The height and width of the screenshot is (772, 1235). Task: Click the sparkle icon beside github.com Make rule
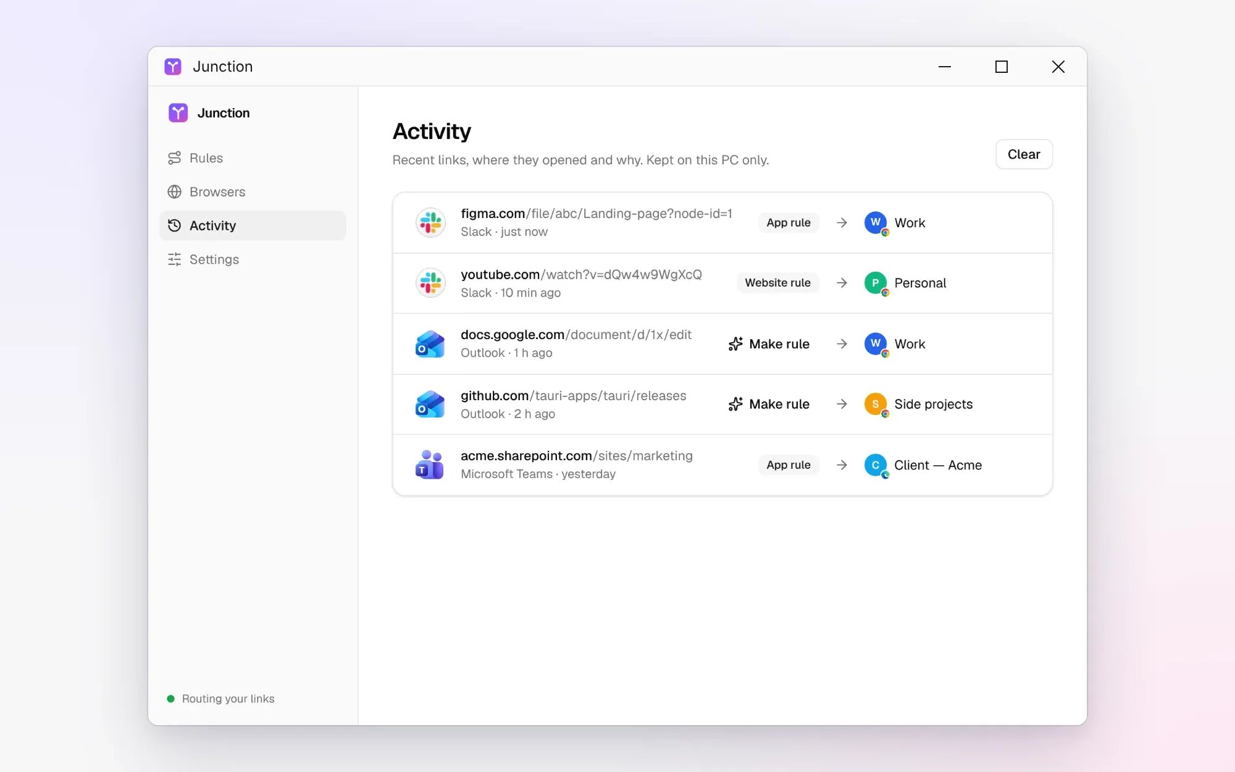click(735, 404)
